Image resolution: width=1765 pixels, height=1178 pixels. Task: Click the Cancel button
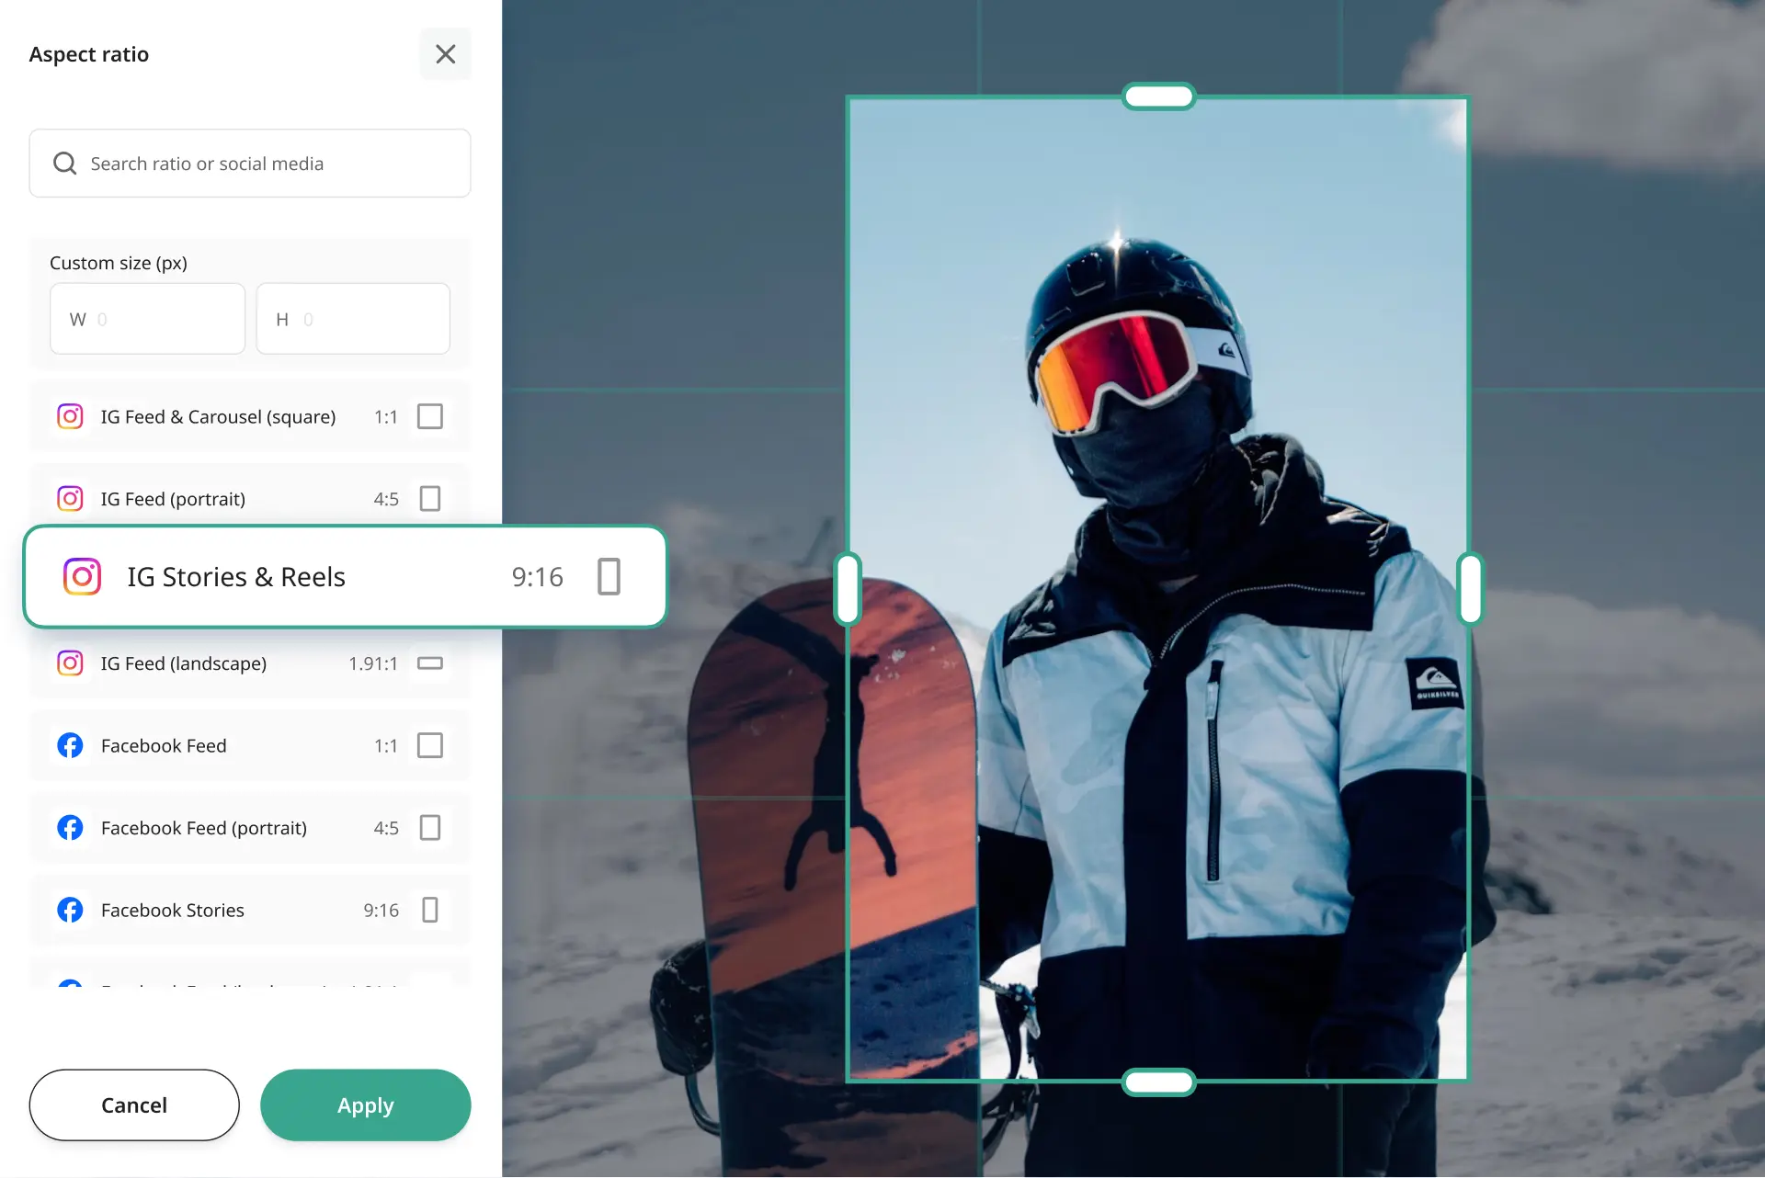click(x=133, y=1104)
